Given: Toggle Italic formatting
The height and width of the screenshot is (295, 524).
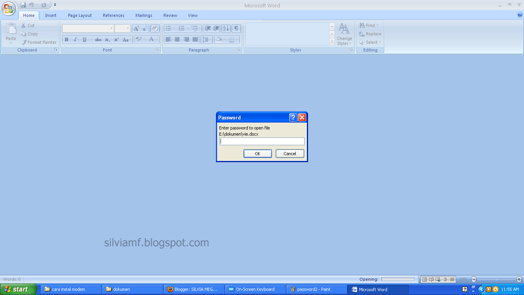Looking at the screenshot, I should point(75,40).
